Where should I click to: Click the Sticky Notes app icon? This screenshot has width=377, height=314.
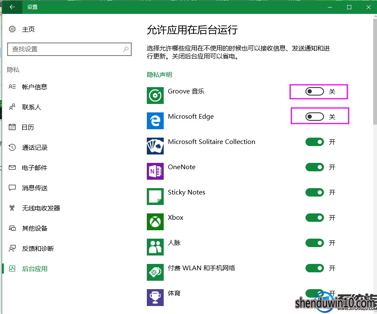pos(155,197)
